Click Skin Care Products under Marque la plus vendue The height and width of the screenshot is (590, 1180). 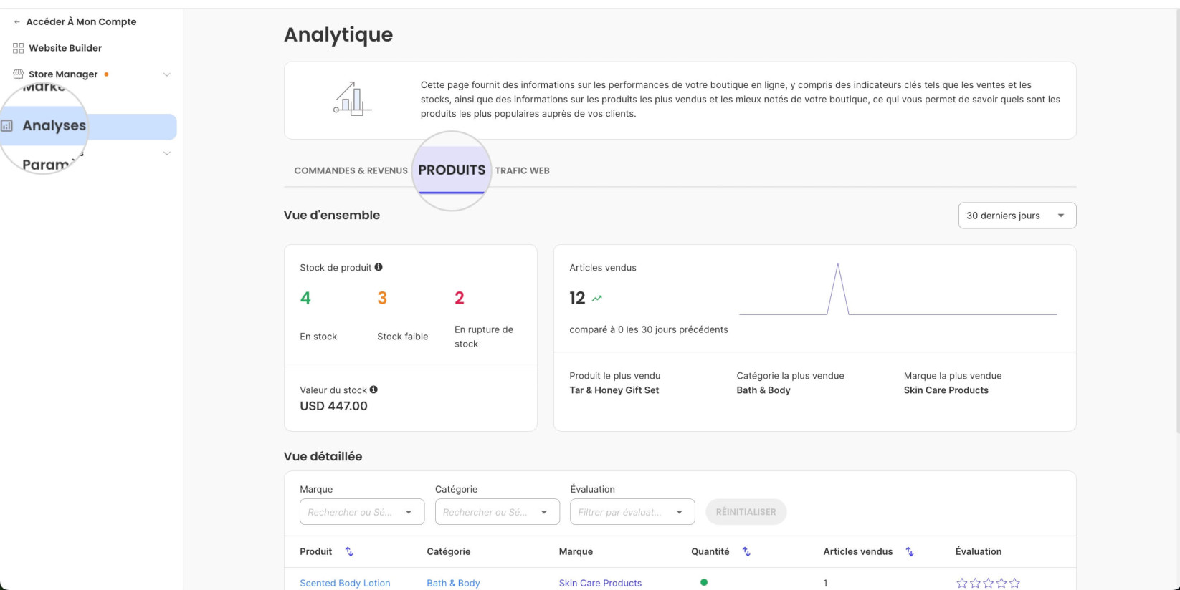pyautogui.click(x=946, y=390)
